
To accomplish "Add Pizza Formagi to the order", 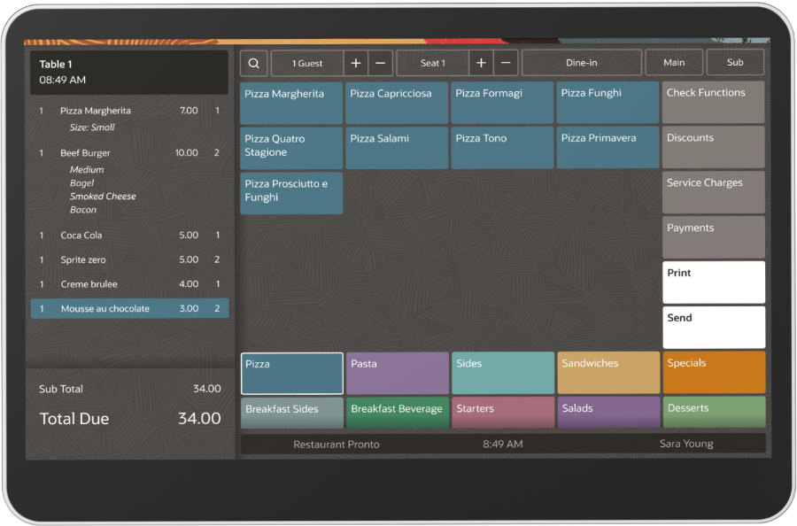I will point(502,103).
